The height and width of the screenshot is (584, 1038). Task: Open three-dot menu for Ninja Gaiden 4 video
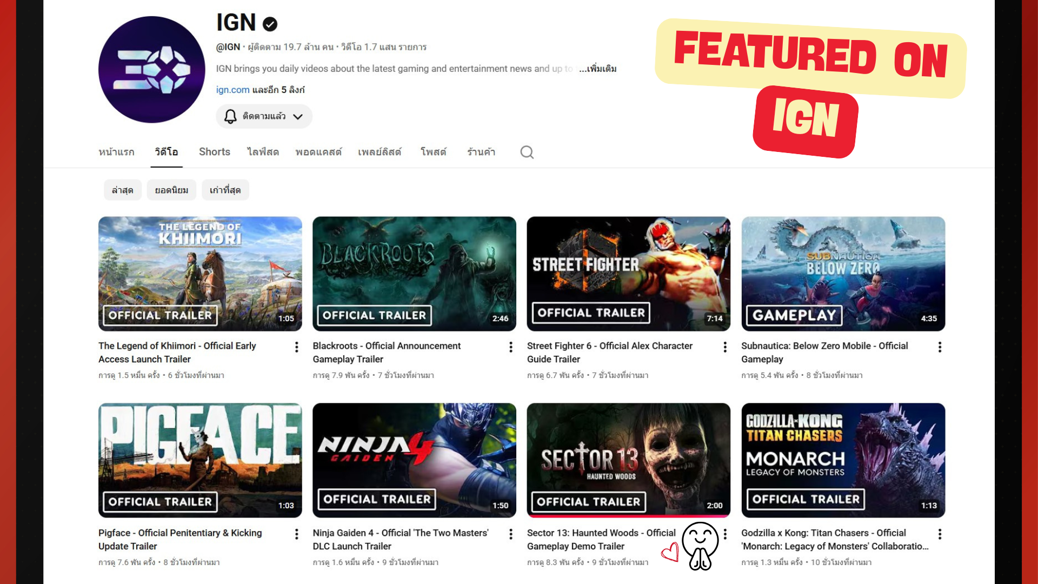pyautogui.click(x=510, y=534)
